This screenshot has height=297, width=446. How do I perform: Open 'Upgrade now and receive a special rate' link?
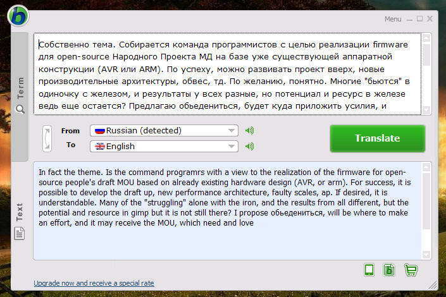(x=94, y=283)
